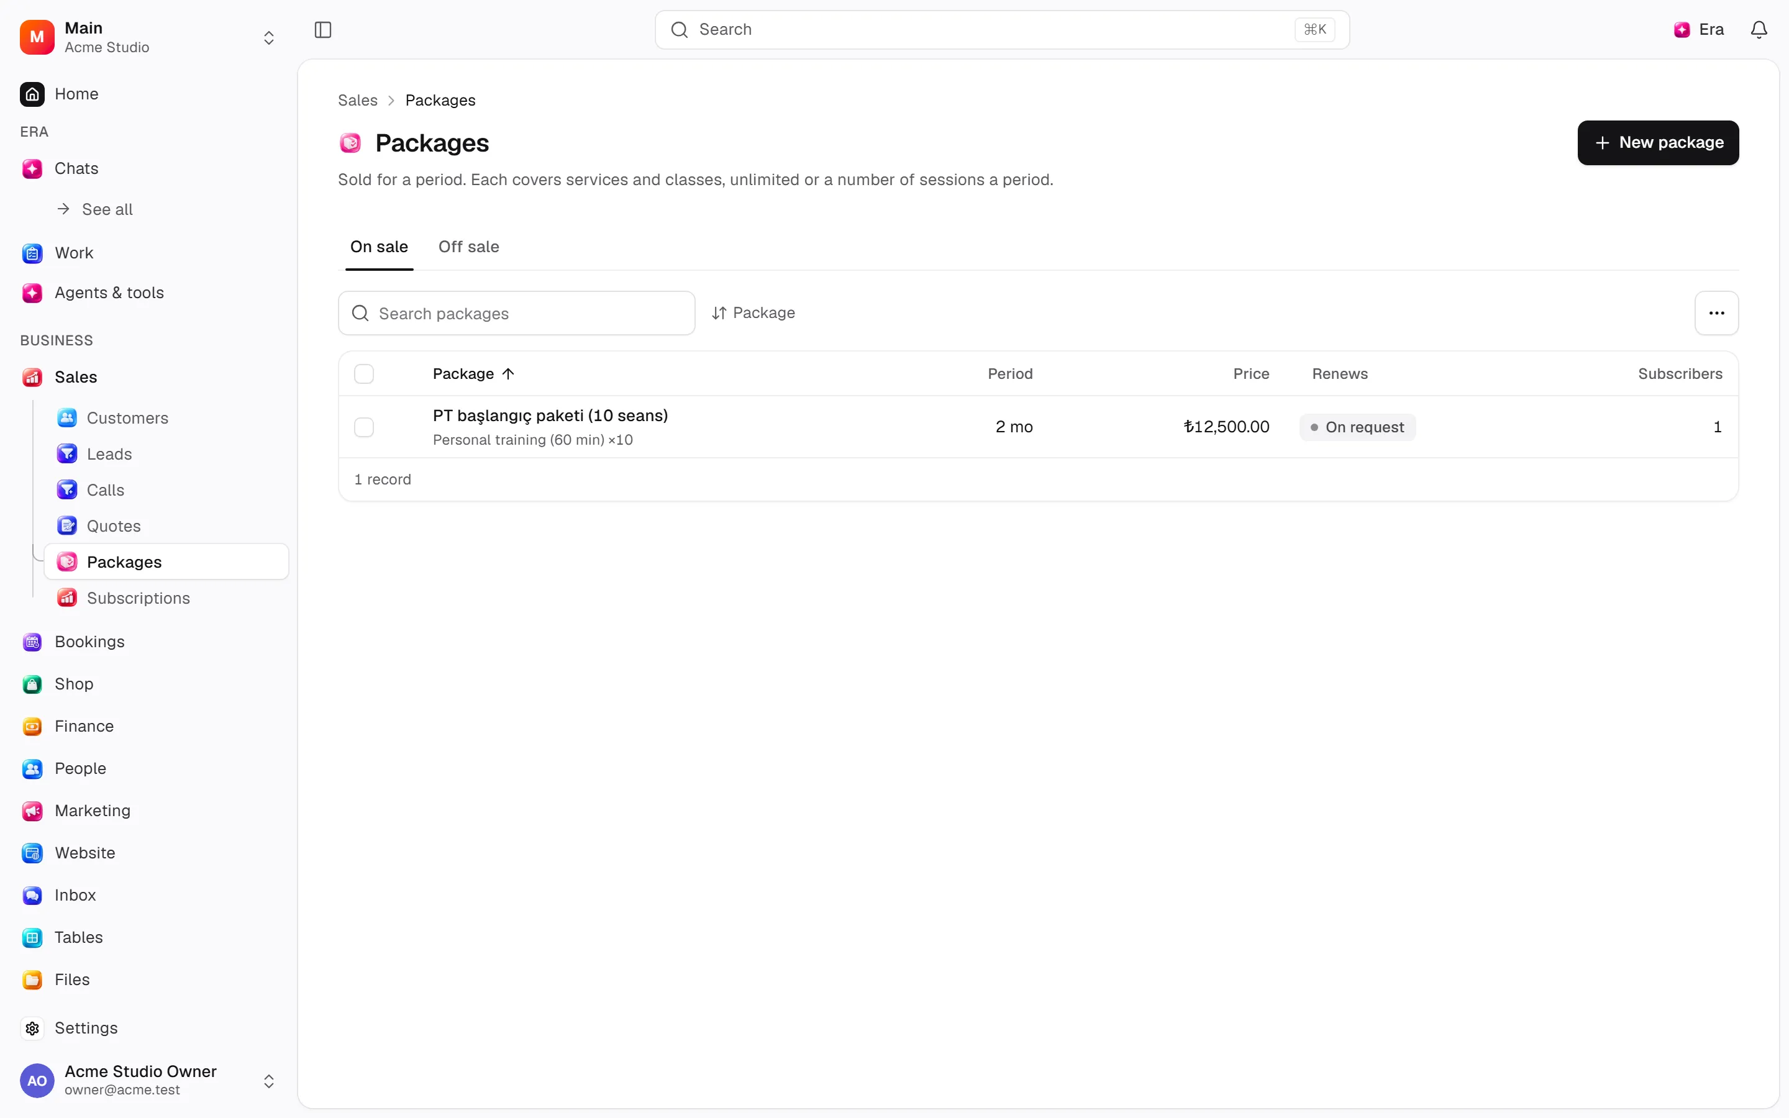1789x1118 pixels.
Task: Open Tables icon in sidebar
Action: (x=32, y=937)
